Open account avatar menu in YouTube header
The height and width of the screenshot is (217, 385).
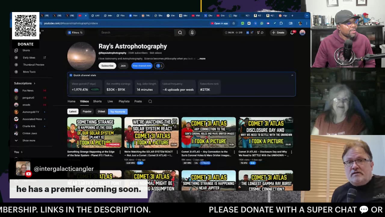tap(302, 33)
